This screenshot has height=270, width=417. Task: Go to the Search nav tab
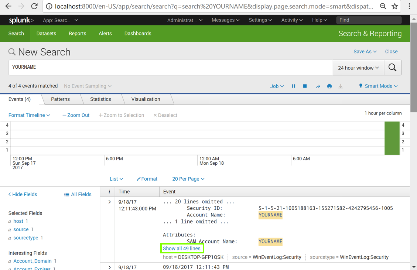click(x=16, y=34)
